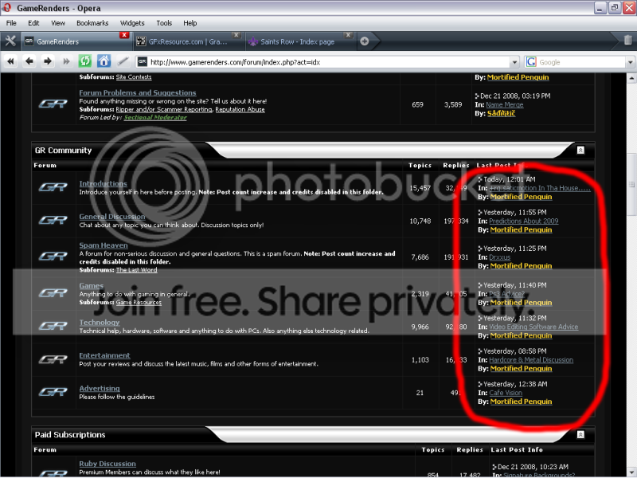
Task: Open the View menu
Action: point(58,23)
